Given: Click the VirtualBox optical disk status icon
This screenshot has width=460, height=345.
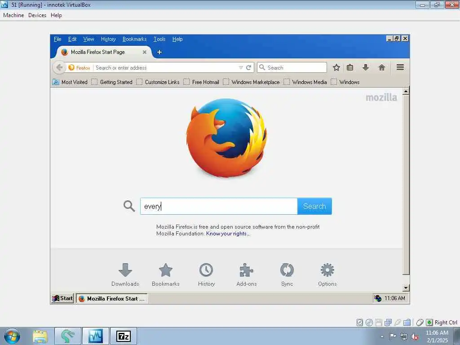Looking at the screenshot, I should click(369, 323).
